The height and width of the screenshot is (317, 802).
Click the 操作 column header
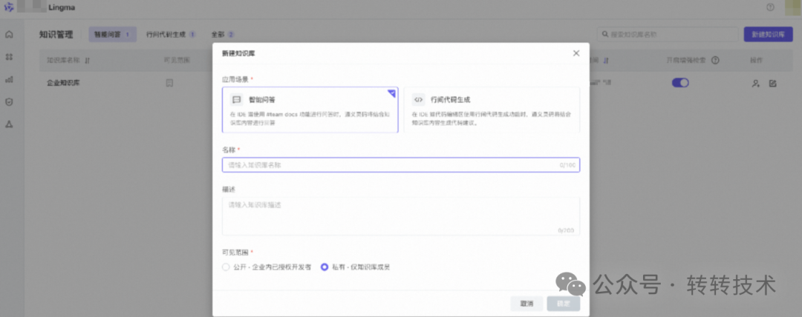[756, 60]
